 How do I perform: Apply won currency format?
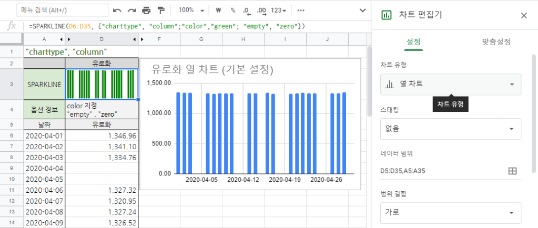pyautogui.click(x=218, y=11)
